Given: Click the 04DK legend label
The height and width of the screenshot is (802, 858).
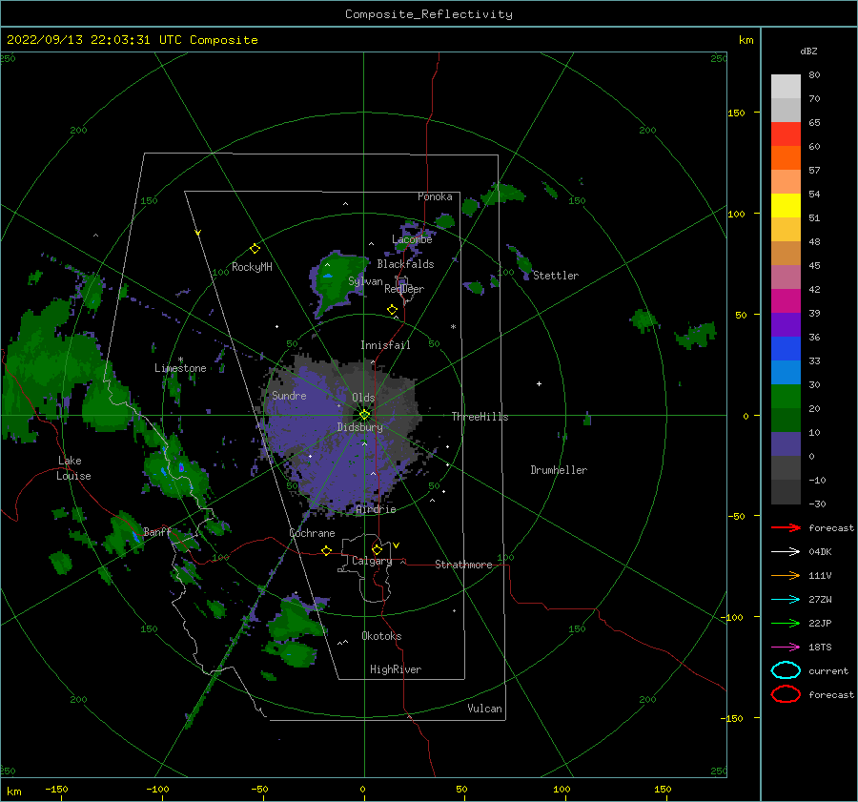Looking at the screenshot, I should click(820, 552).
